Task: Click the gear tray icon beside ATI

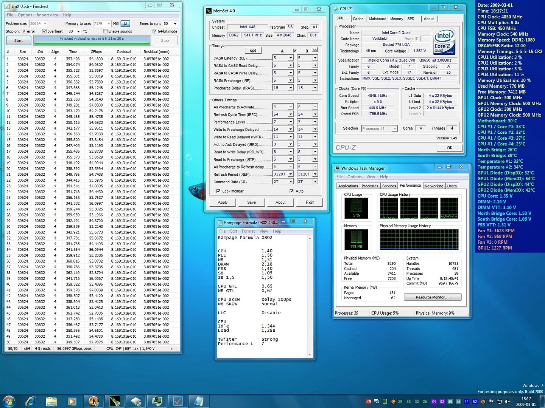Action: pyautogui.click(x=377, y=402)
